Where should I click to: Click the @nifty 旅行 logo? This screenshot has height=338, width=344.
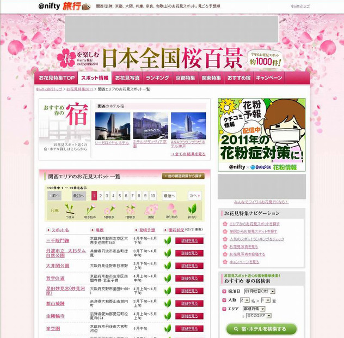coord(64,6)
